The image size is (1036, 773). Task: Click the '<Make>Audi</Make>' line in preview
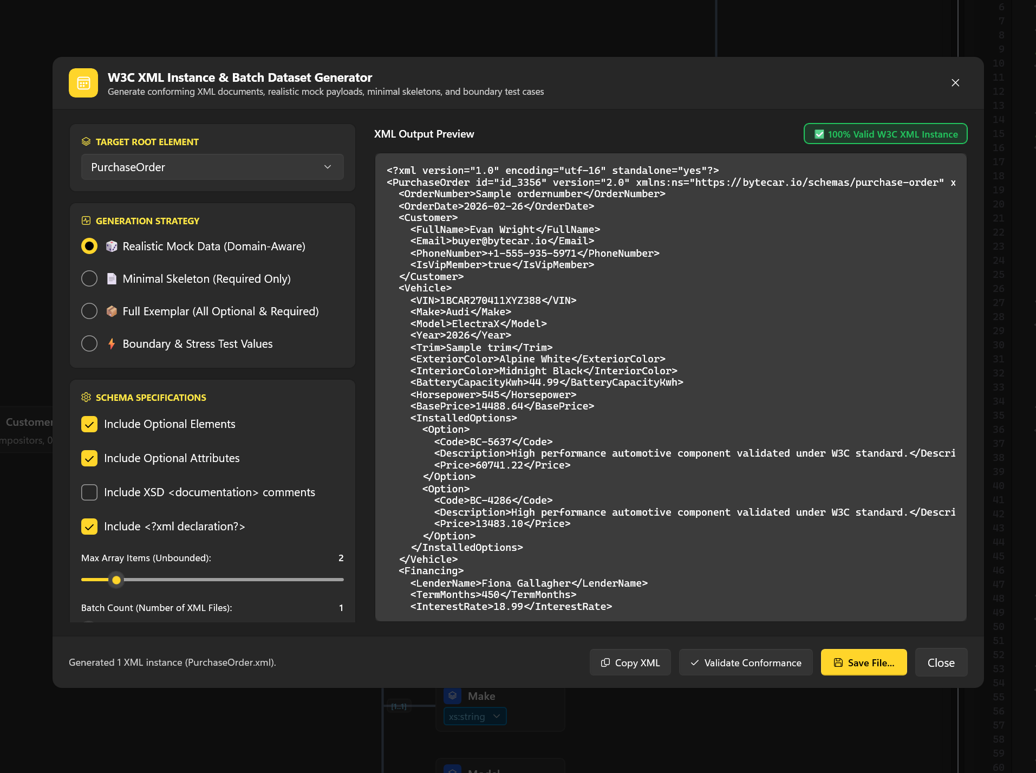pyautogui.click(x=461, y=312)
